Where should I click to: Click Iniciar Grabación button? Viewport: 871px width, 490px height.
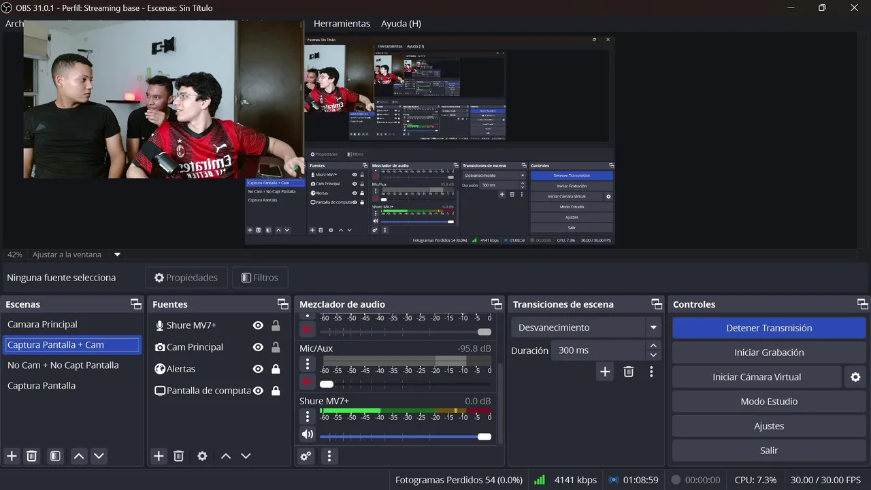[769, 353]
